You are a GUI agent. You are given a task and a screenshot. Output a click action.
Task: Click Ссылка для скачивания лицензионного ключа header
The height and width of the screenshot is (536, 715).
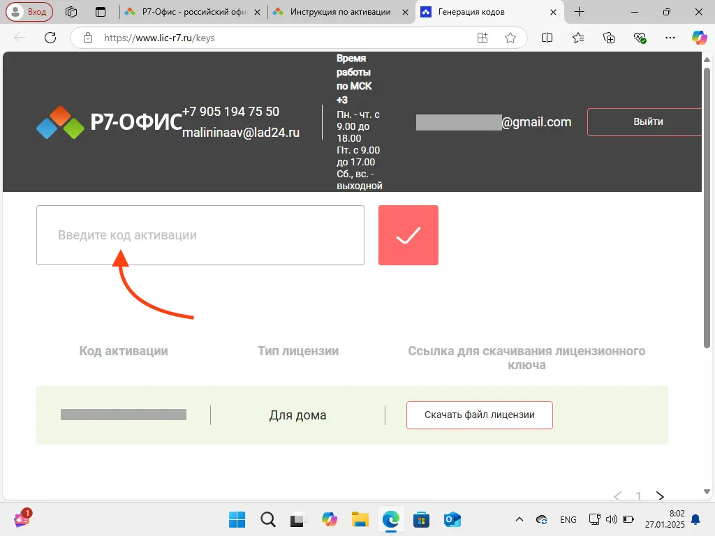click(x=526, y=358)
